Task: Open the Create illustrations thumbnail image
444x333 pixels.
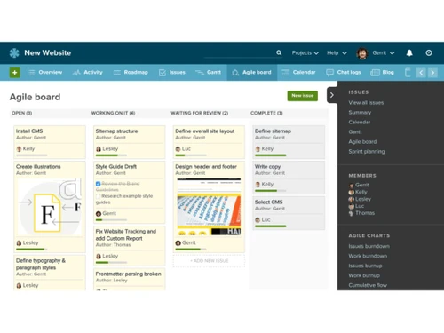Action: point(50,207)
